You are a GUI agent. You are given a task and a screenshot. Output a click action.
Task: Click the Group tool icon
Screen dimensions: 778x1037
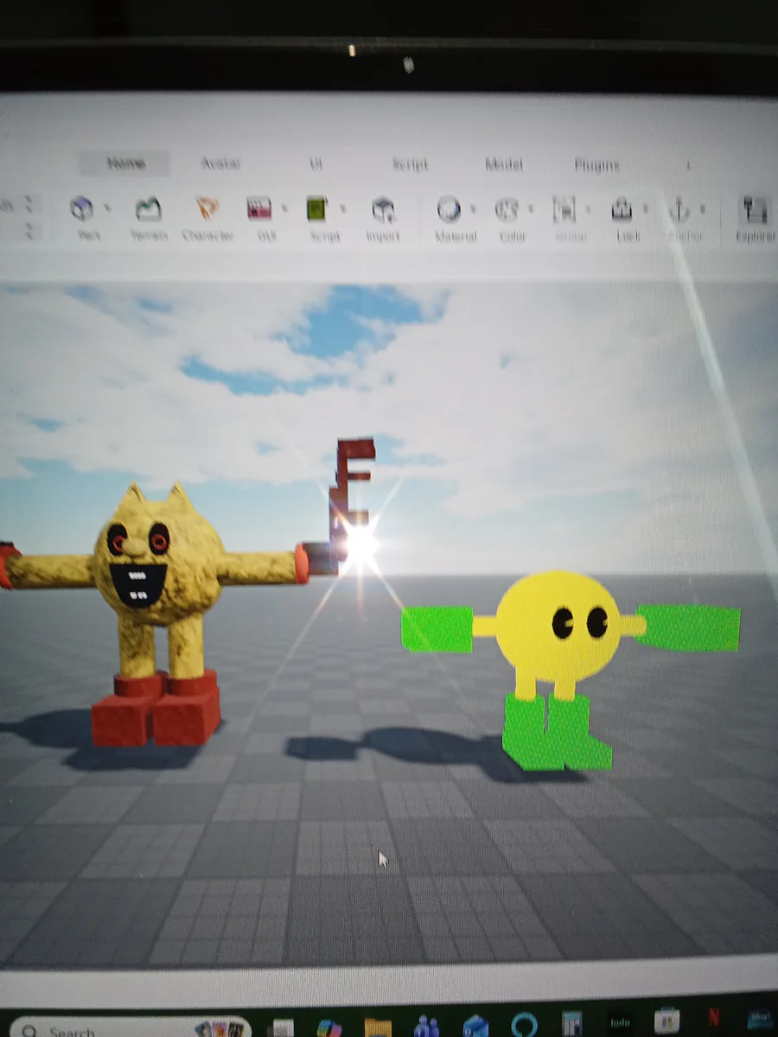(x=564, y=209)
